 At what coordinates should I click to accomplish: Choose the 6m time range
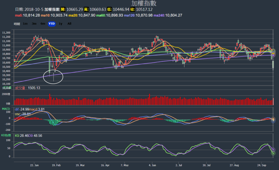pos(43,24)
